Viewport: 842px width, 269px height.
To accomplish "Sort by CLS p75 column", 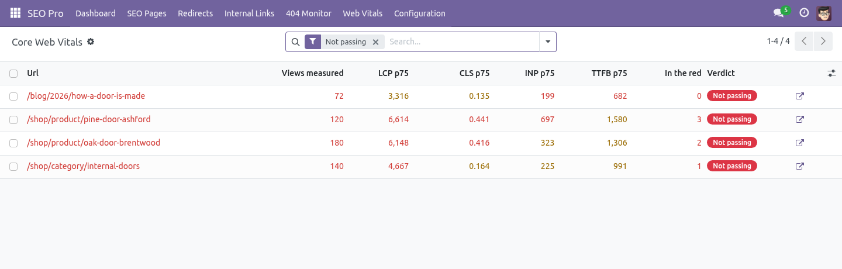I will point(474,73).
